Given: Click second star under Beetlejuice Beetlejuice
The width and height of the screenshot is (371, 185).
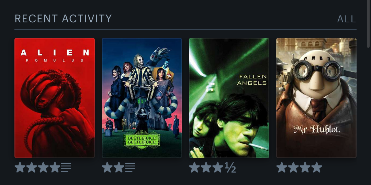Looking at the screenshot, I should point(119,167).
